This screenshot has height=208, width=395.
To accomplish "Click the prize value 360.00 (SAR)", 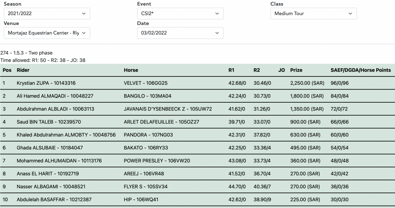I will coord(305,161).
